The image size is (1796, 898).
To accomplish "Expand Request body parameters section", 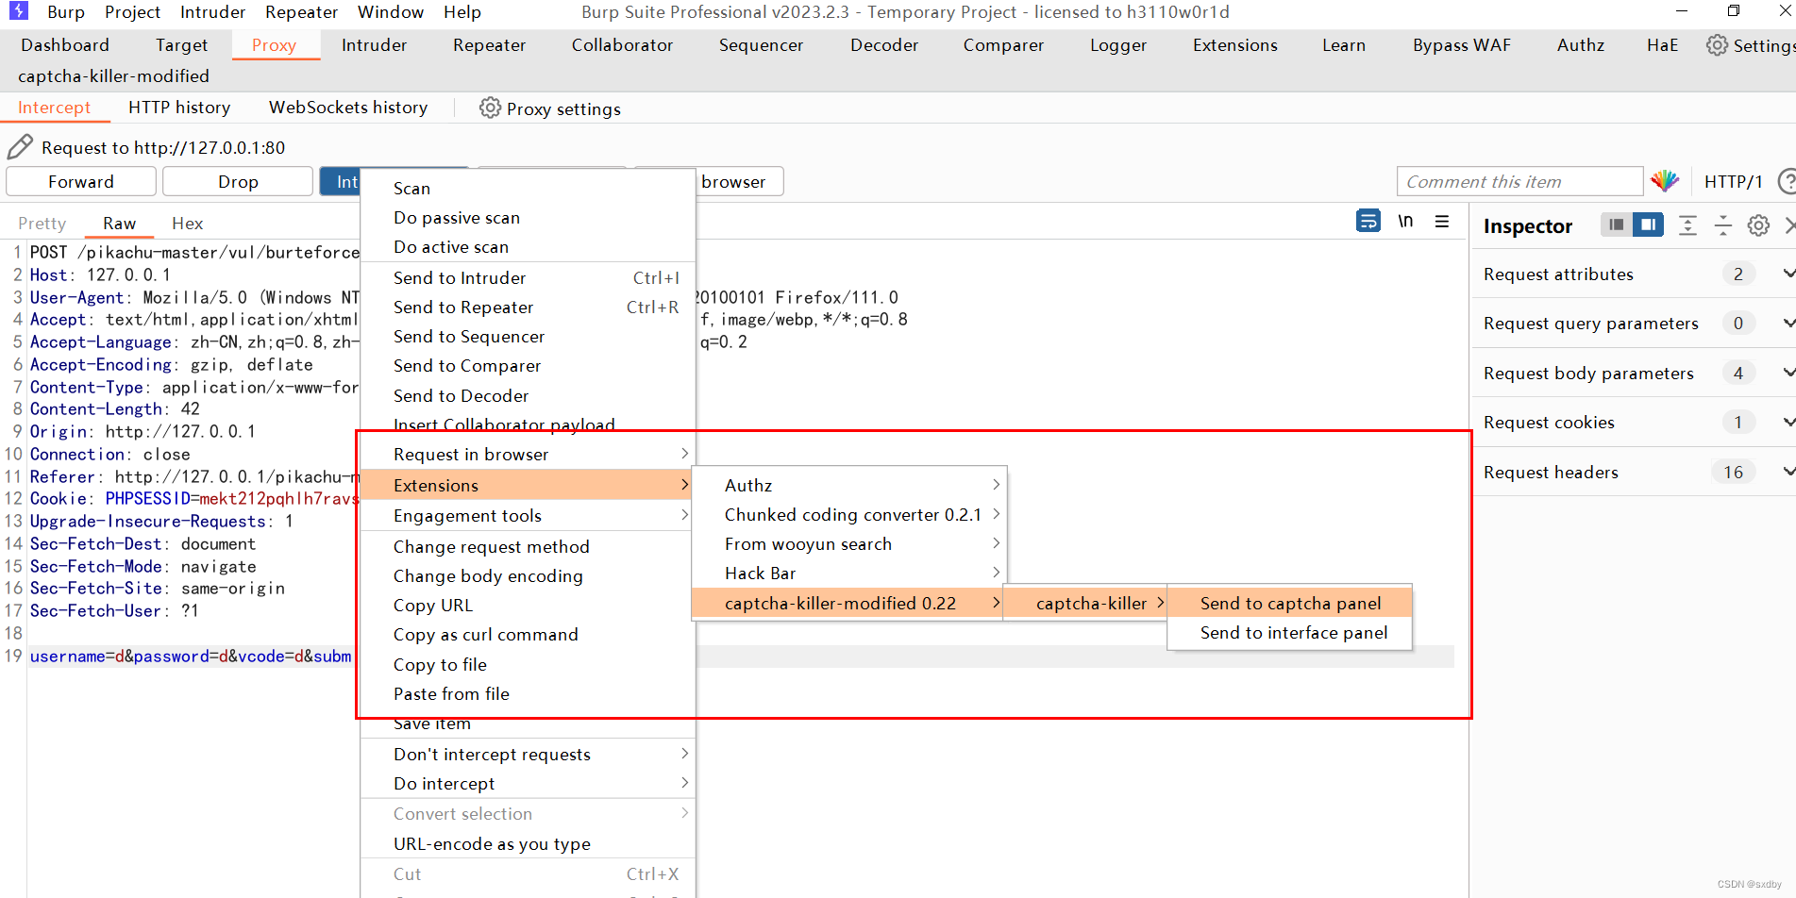I will 1788,373.
